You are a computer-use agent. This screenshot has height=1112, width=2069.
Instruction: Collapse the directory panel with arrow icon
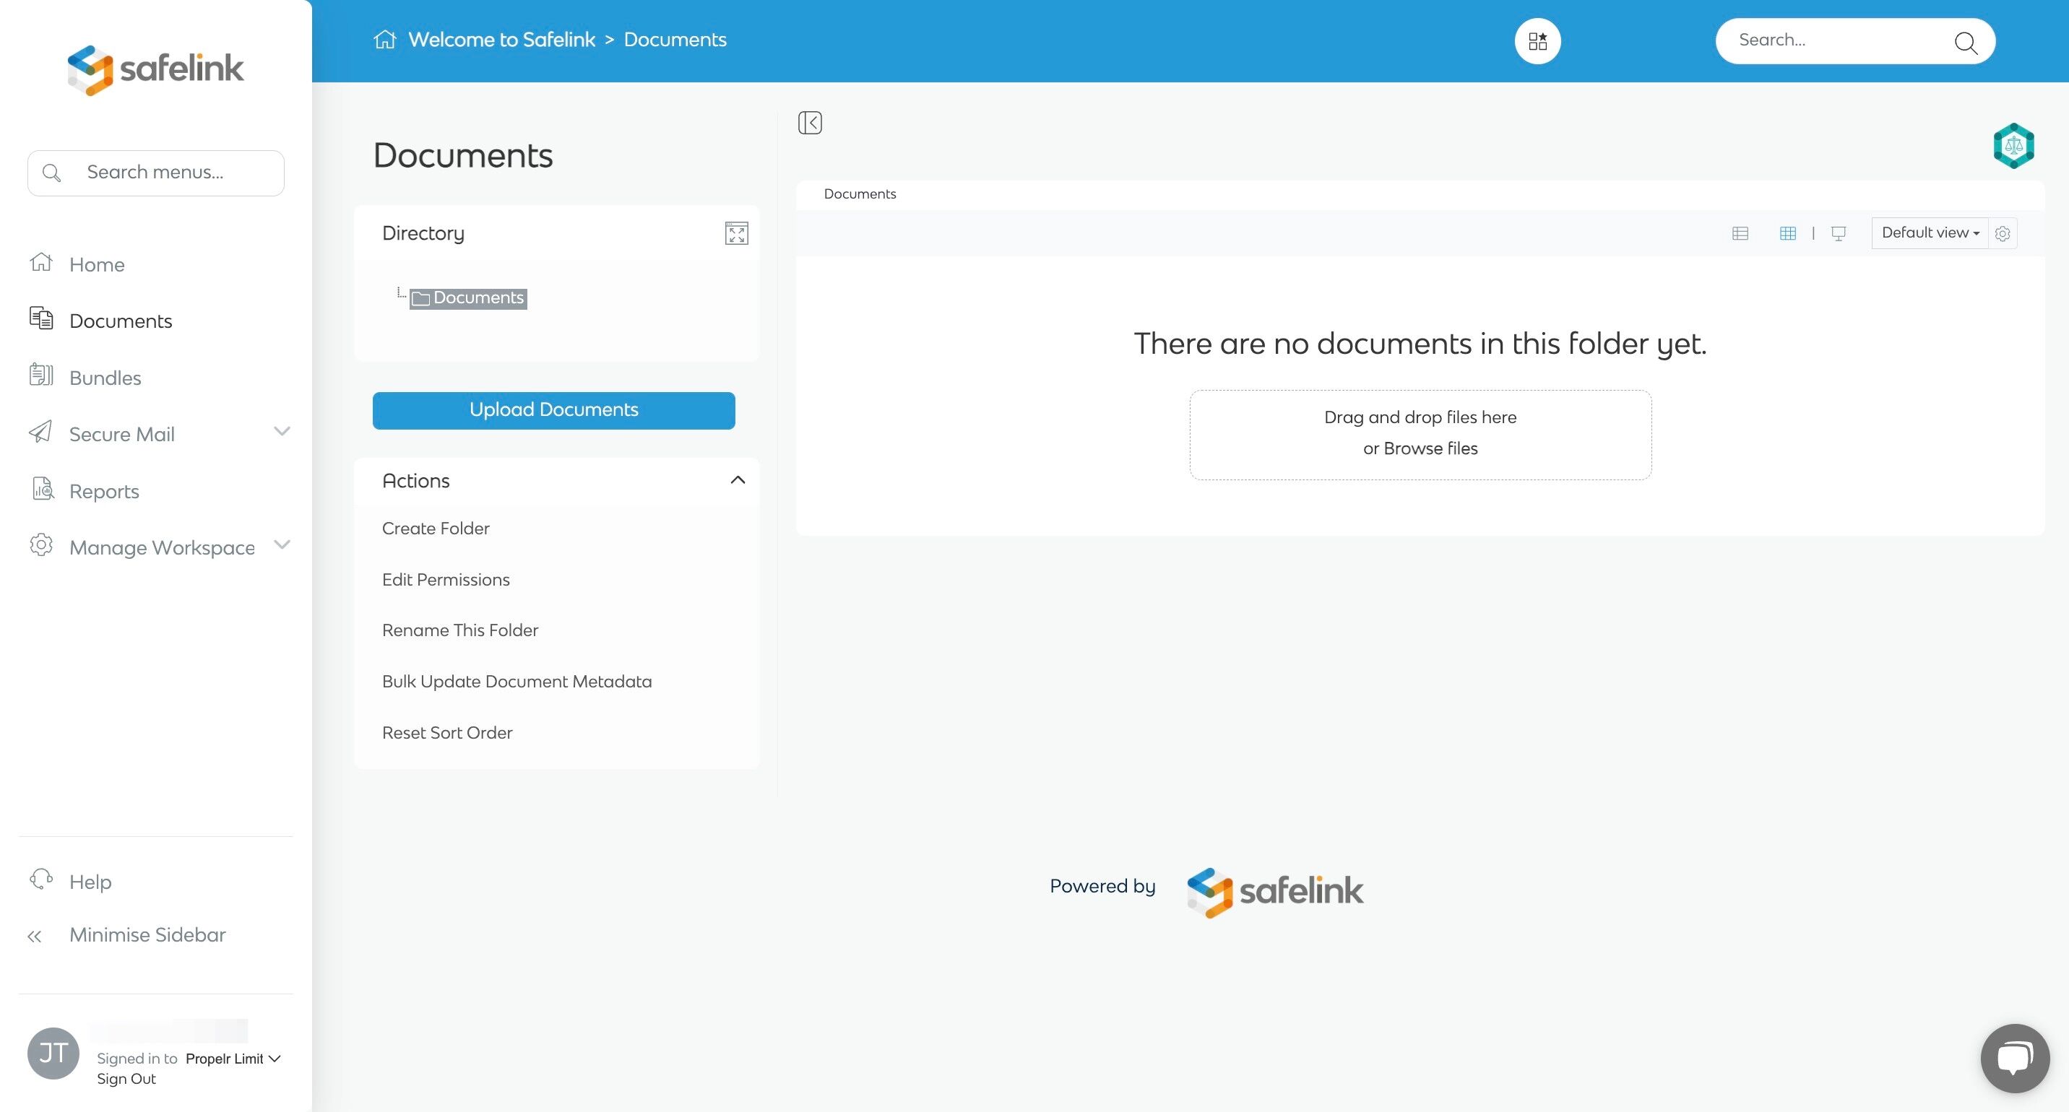810,123
